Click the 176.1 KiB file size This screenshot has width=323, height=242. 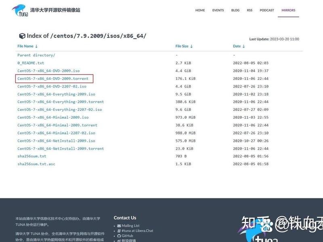click(185, 79)
